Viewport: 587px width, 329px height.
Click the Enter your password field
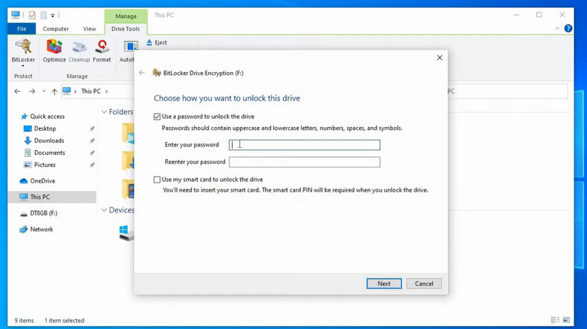pos(304,145)
